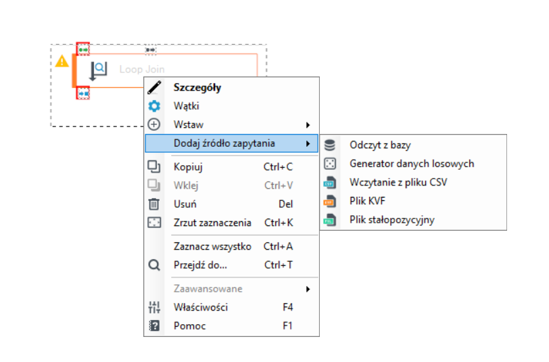Select Wczytanie z pliku CSV
Image resolution: width=549 pixels, height=362 pixels.
[413, 182]
